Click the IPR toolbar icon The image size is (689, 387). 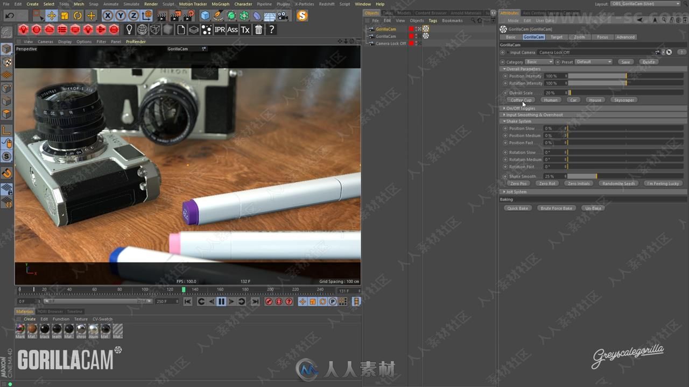click(x=220, y=30)
